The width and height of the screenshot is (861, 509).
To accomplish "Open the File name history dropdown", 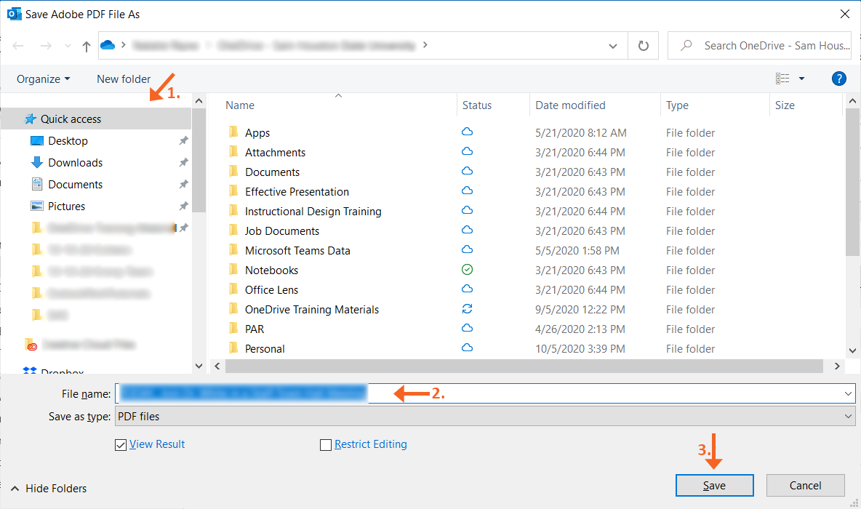I will (x=849, y=393).
